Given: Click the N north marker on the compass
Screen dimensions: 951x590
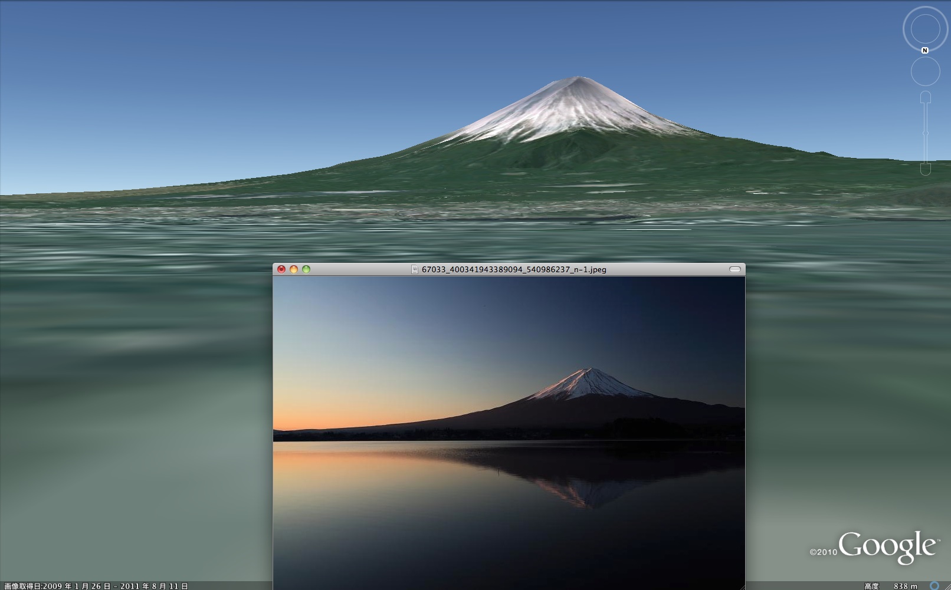Looking at the screenshot, I should [x=925, y=51].
